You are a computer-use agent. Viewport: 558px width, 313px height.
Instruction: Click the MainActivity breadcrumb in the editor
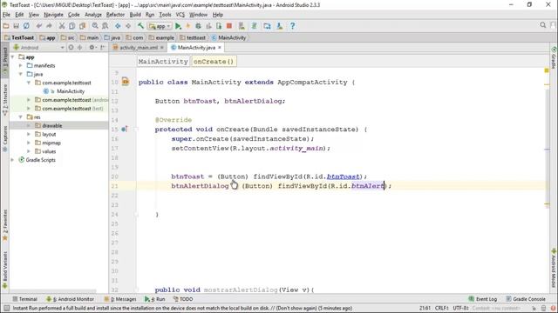163,62
